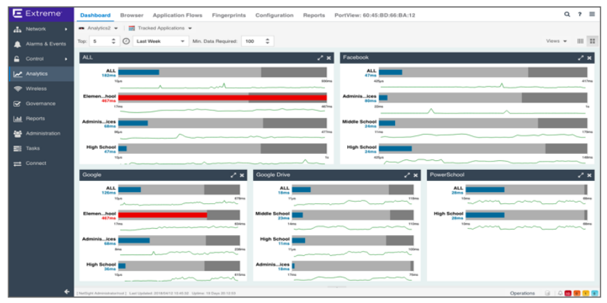Open the Last Week time range dropdown
Viewport: 607px width, 303px height.
coord(161,41)
